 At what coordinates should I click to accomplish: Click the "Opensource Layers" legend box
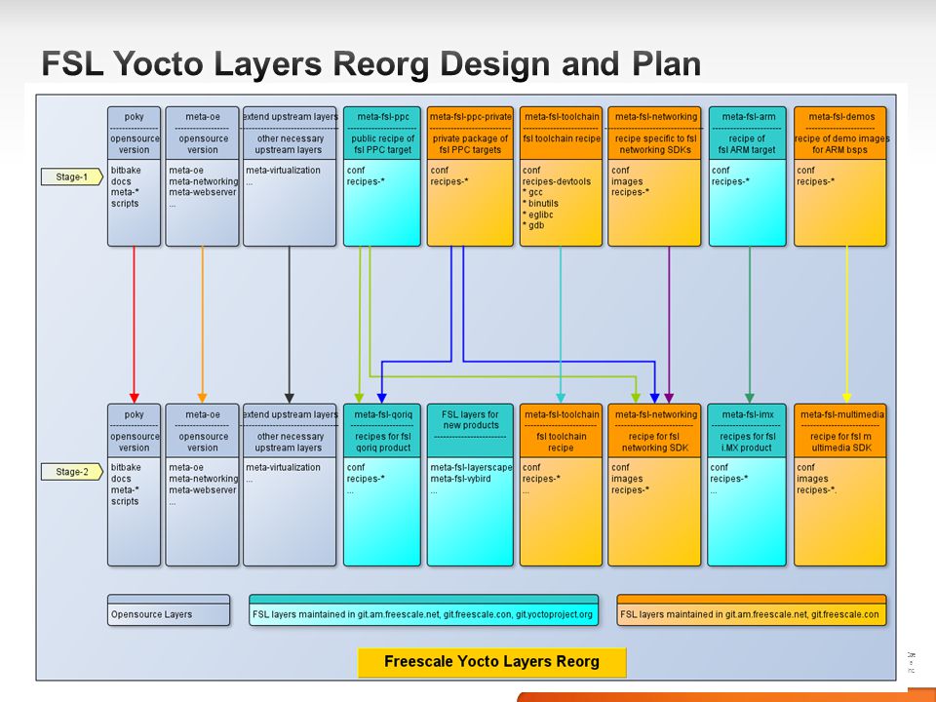169,610
